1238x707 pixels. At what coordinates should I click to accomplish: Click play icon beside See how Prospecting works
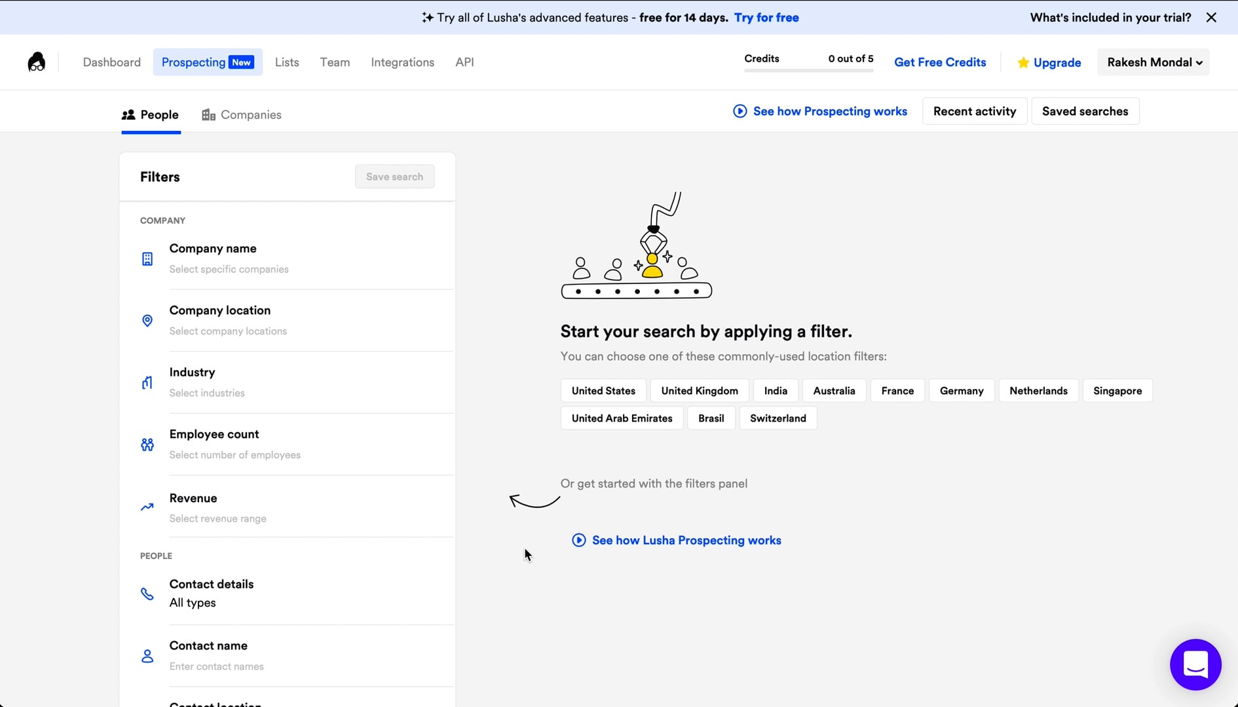point(740,111)
